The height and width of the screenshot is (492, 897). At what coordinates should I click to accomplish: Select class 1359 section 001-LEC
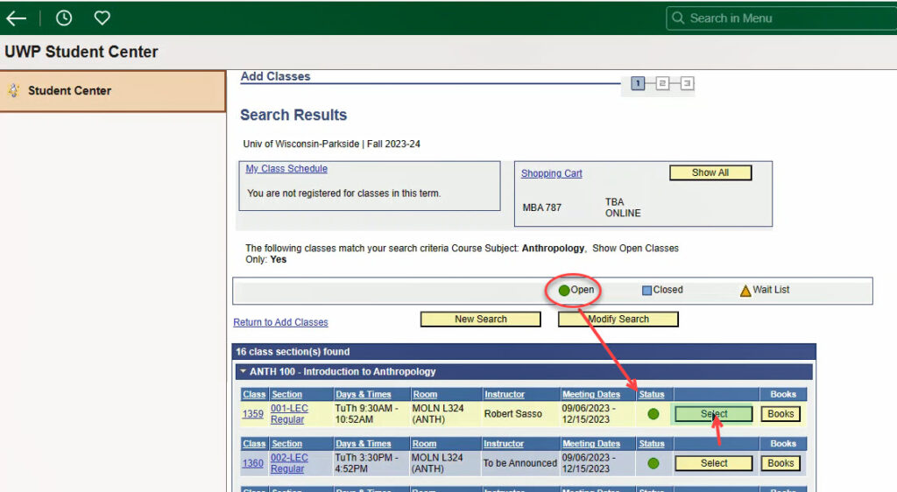pos(714,414)
